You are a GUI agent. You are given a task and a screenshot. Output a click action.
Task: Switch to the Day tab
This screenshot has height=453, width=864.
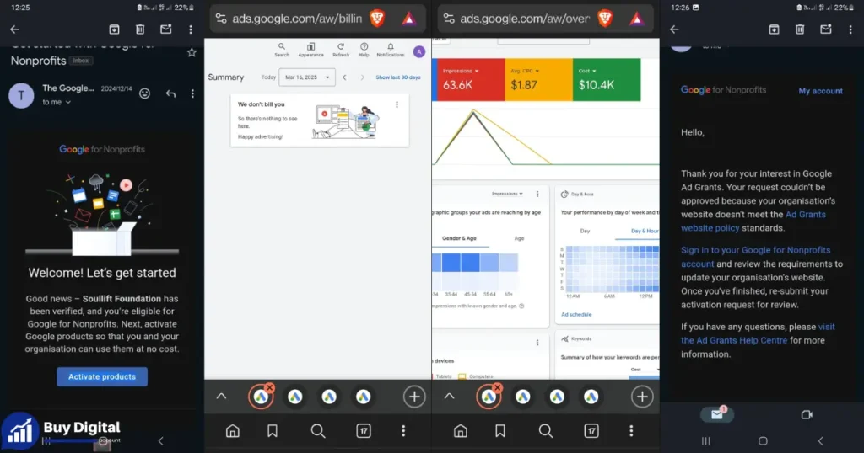click(586, 231)
